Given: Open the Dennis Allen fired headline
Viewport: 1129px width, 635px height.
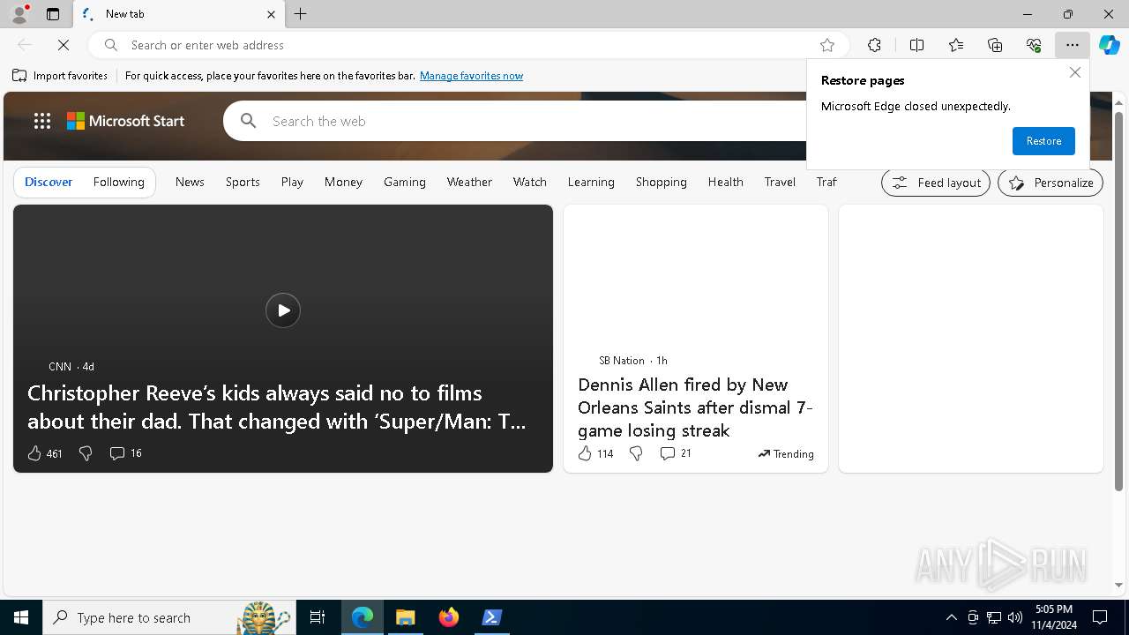Looking at the screenshot, I should click(x=695, y=407).
